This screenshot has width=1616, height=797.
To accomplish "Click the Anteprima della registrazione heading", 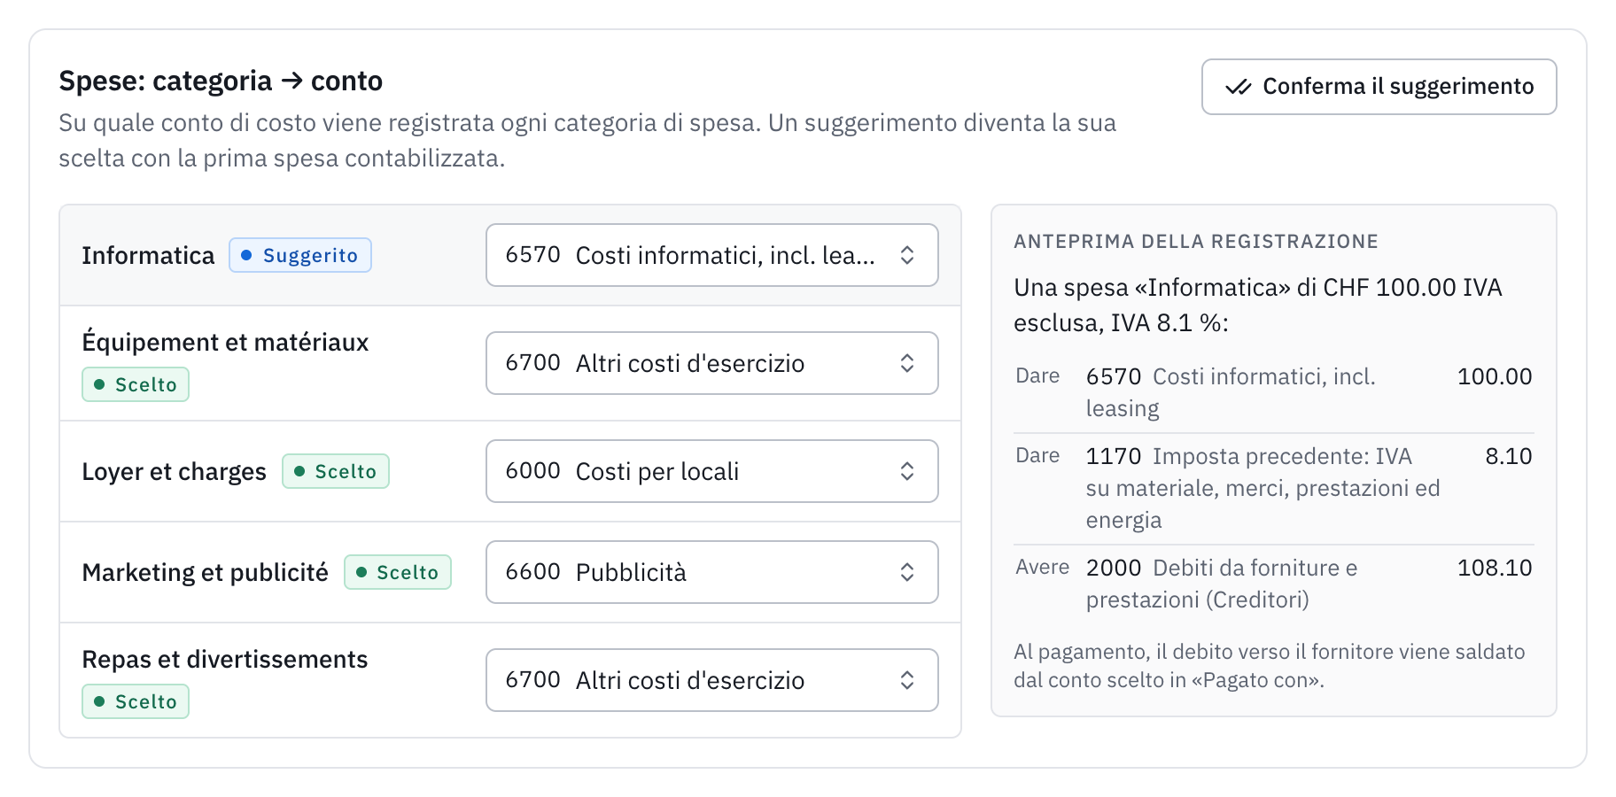I will coord(1196,242).
